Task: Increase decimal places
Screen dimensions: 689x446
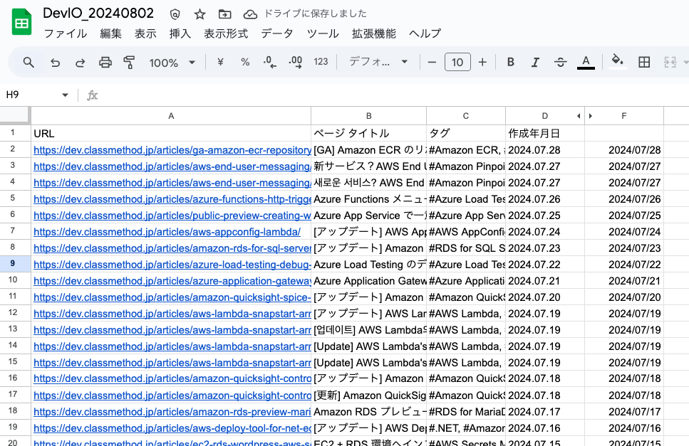Action: (x=295, y=62)
